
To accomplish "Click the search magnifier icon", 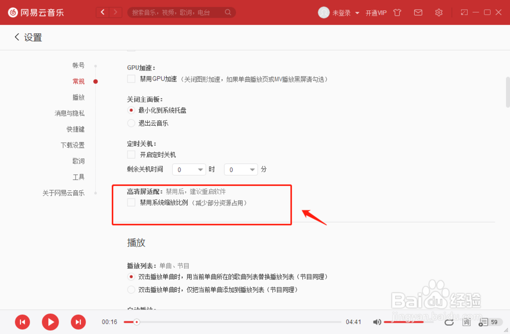I will [228, 12].
